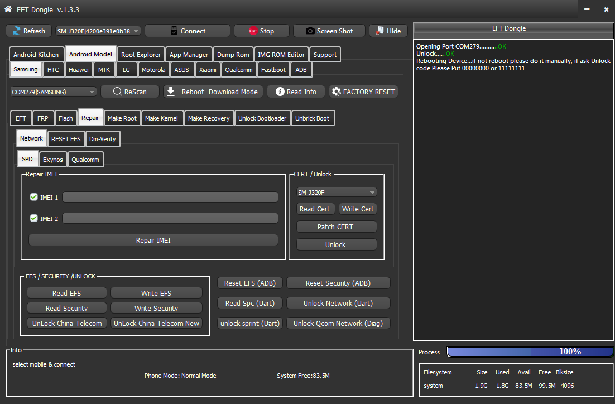Open the Make Root tab

[x=122, y=118]
